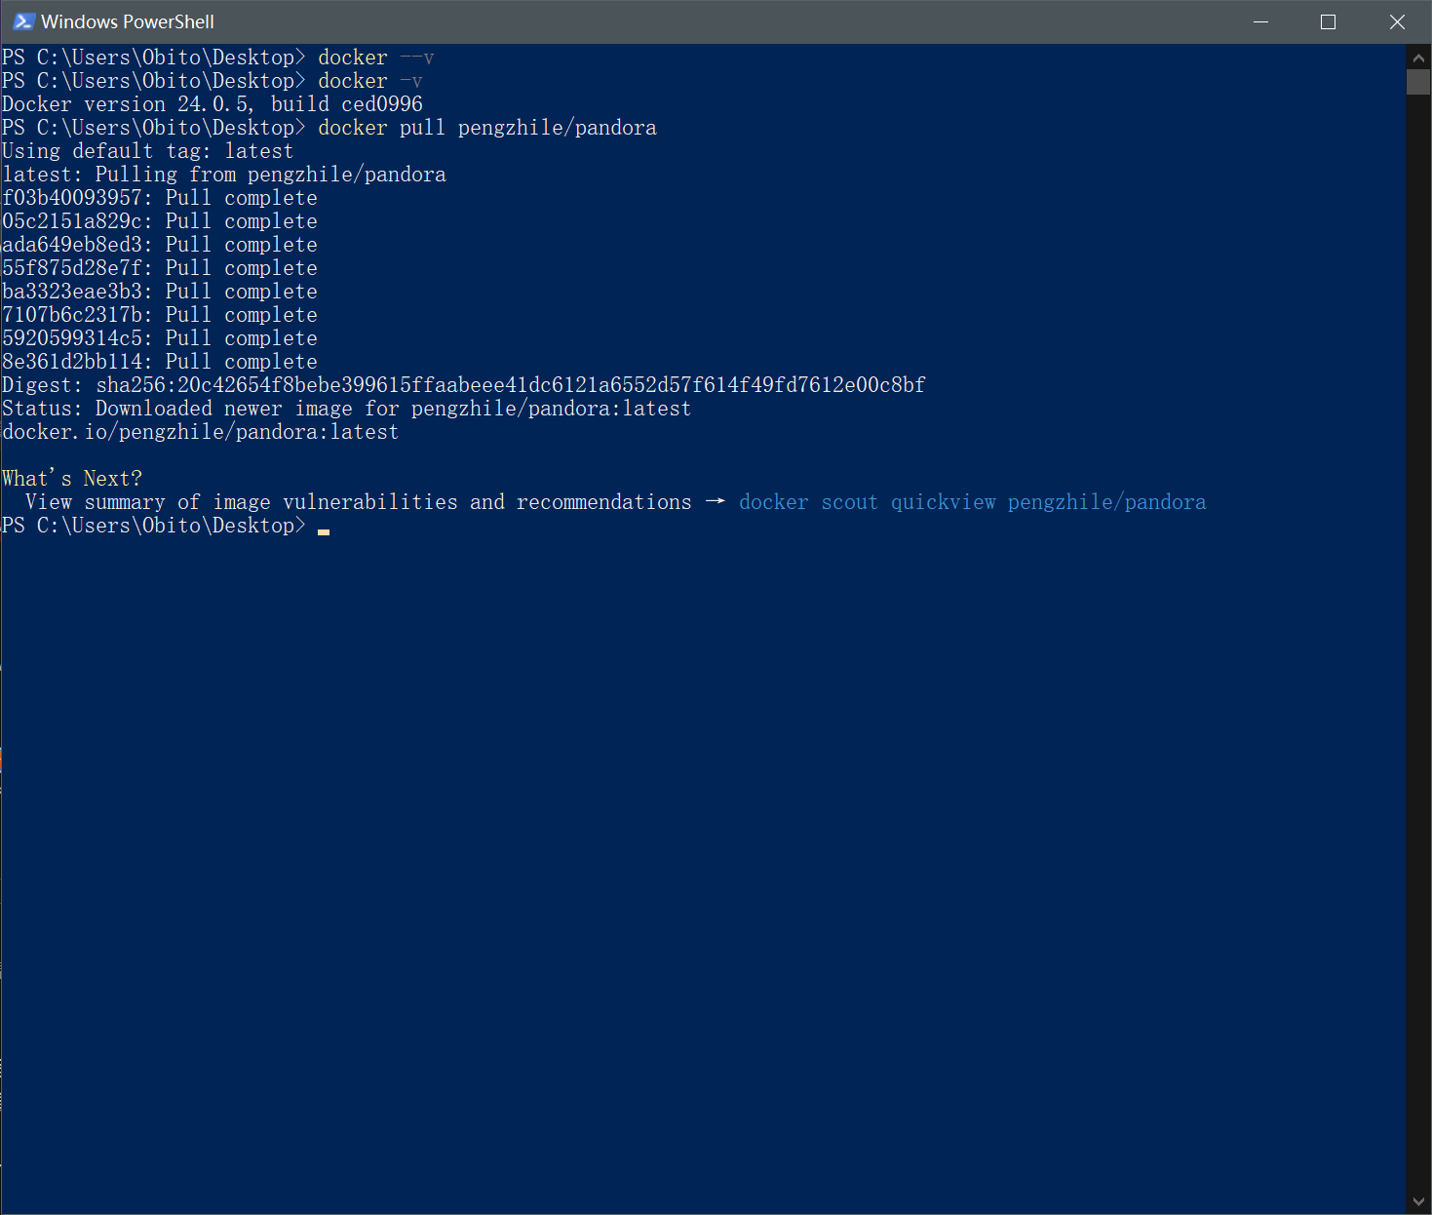The height and width of the screenshot is (1215, 1432).
Task: Click the docker.io/pengzhile/pandora:latest line
Action: click(x=200, y=432)
